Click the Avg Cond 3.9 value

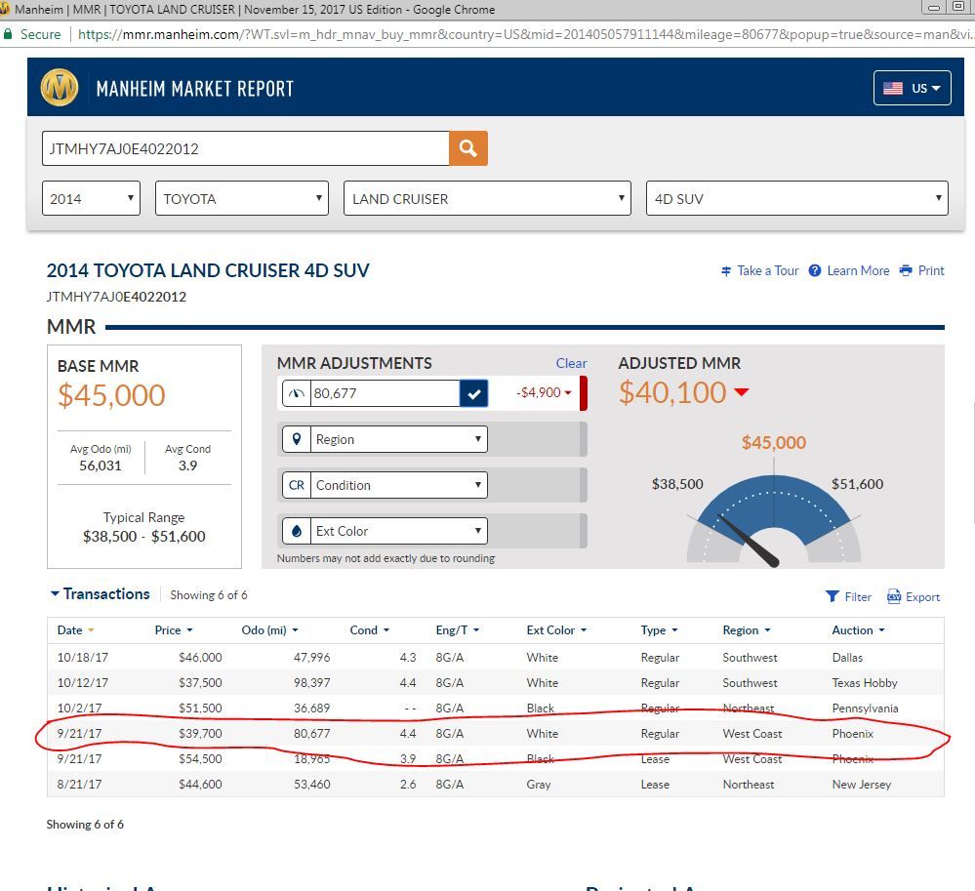click(187, 466)
